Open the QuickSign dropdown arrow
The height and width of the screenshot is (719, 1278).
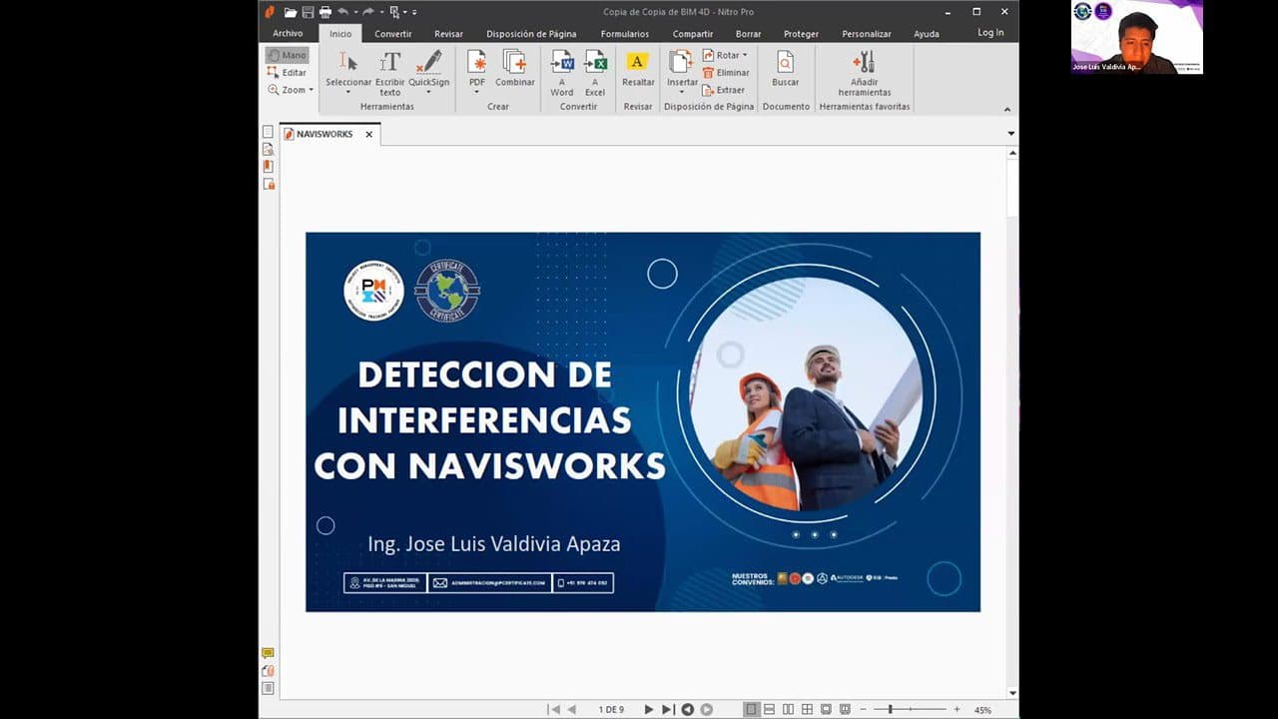[x=429, y=92]
